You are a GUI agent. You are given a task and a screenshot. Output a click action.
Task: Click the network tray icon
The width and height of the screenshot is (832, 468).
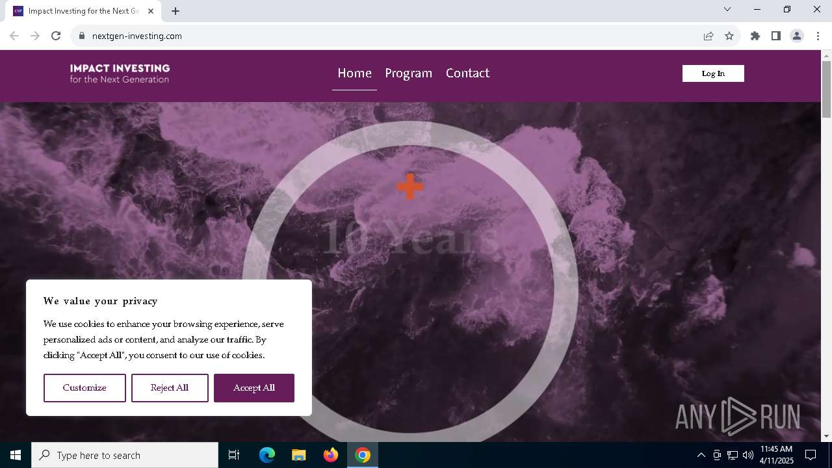tap(733, 455)
